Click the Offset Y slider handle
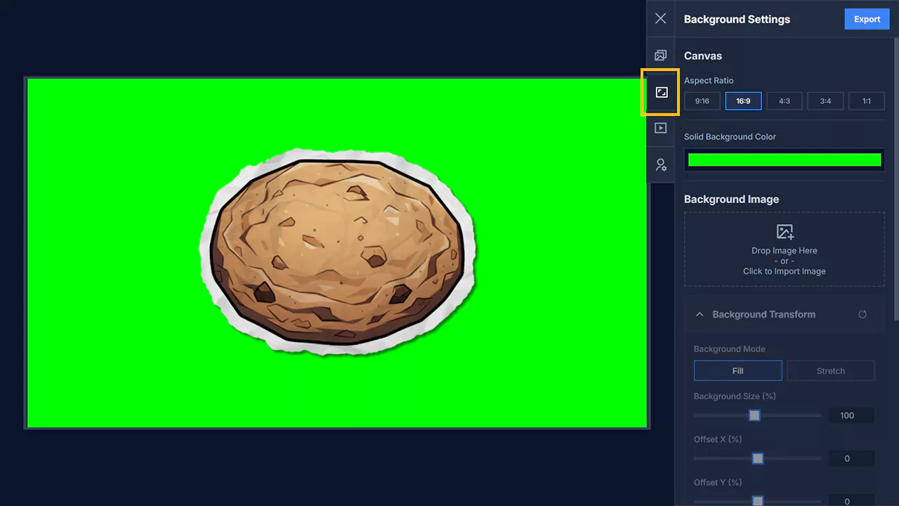This screenshot has width=899, height=506. (758, 500)
